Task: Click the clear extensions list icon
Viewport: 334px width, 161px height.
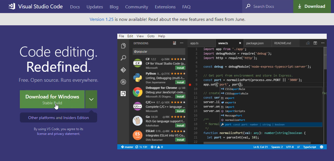Action: pos(175,43)
